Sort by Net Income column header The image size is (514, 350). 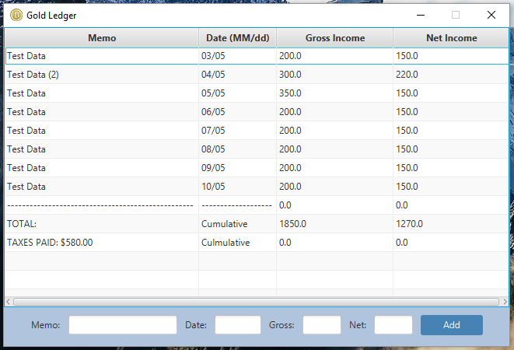point(451,38)
